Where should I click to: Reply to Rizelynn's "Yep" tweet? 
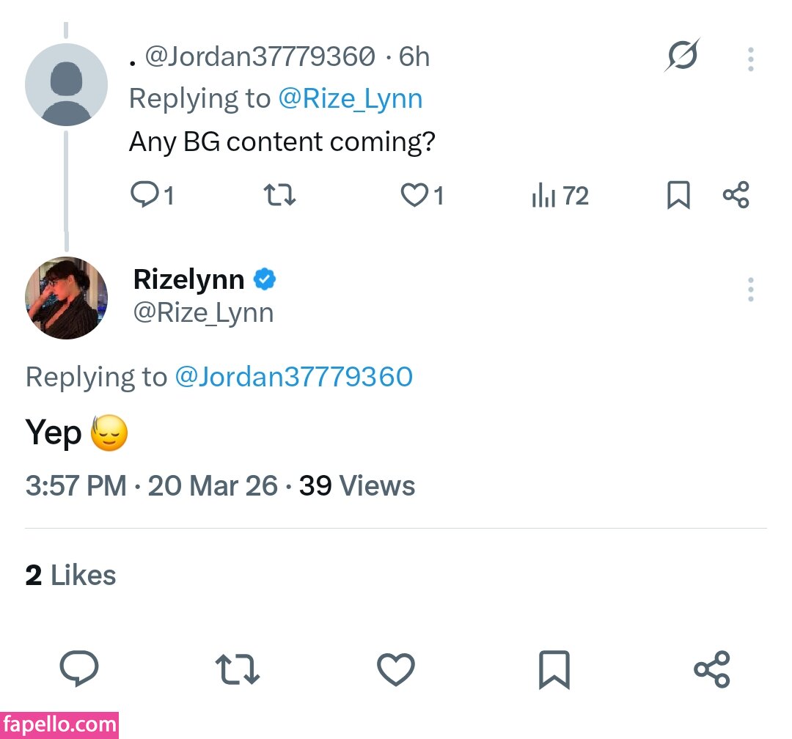(78, 669)
